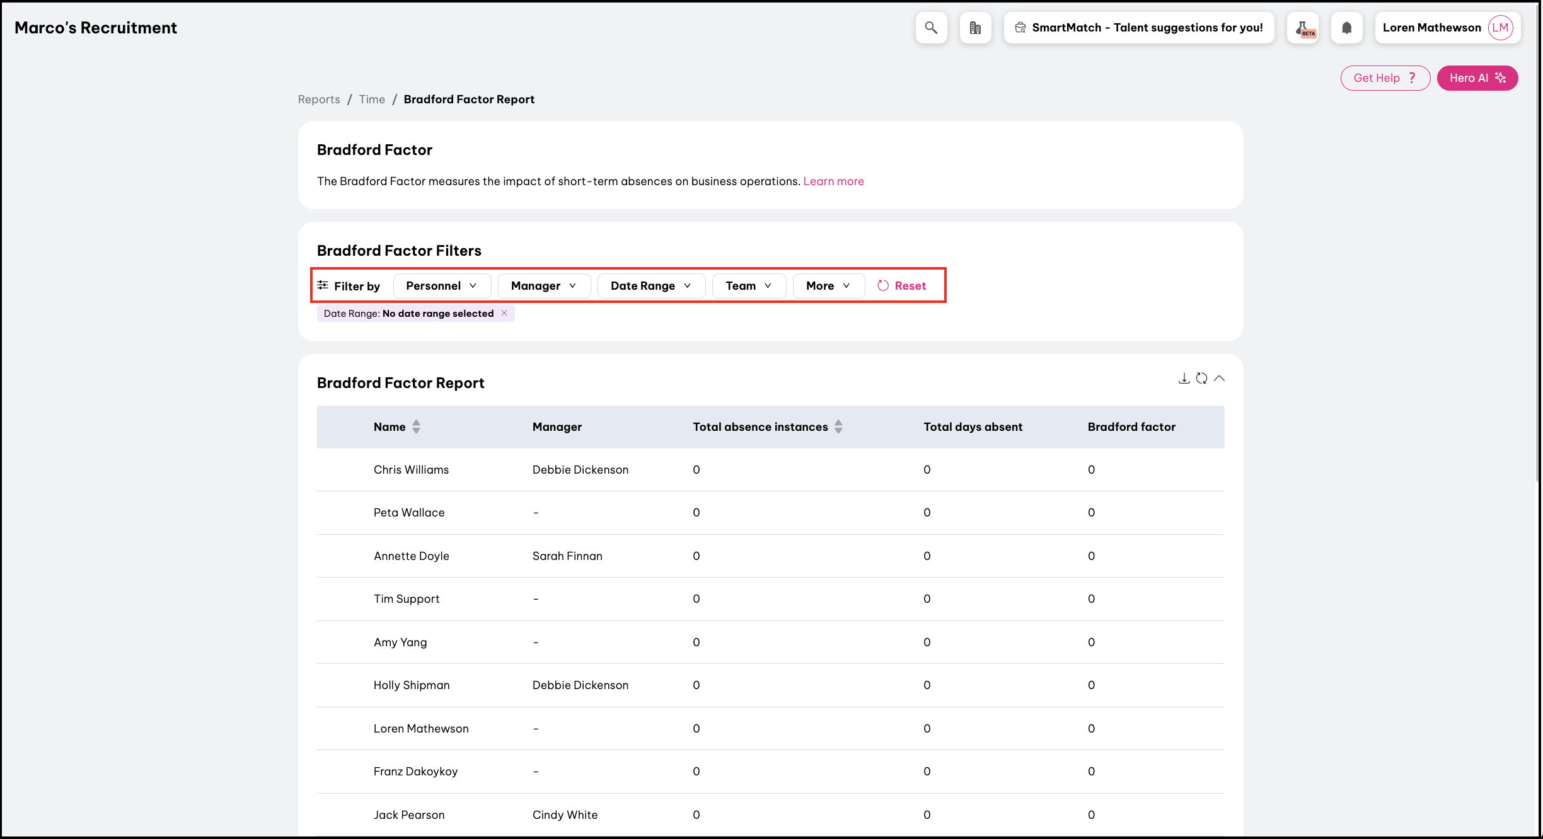Open the organisation building icon
Viewport: 1543px width, 839px height.
click(x=975, y=28)
